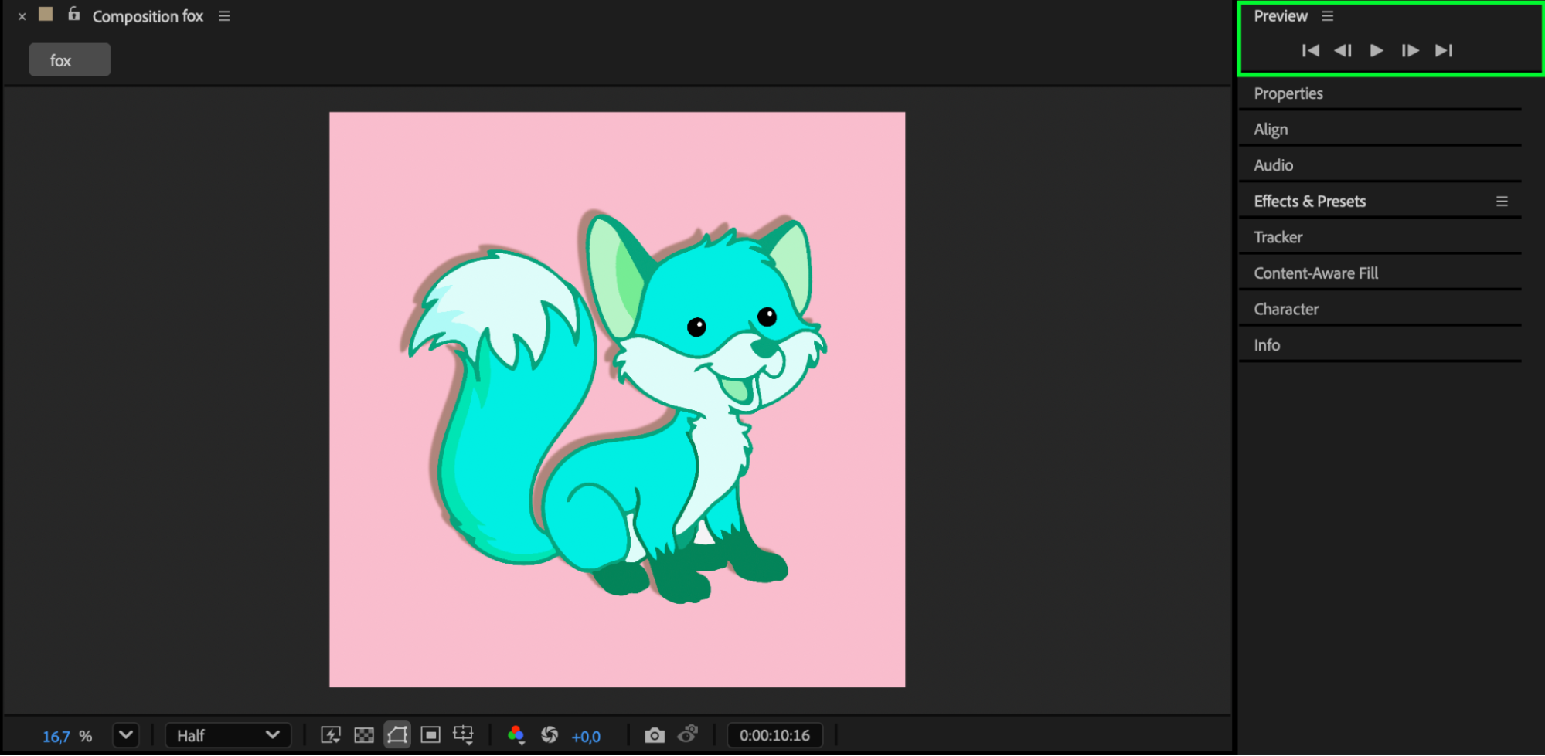Jump to the first frame
The height and width of the screenshot is (756, 1545).
click(x=1310, y=51)
